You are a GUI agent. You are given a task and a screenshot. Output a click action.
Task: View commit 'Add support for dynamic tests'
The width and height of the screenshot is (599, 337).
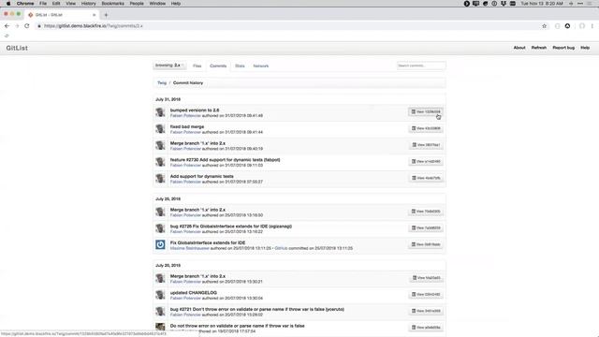[x=426, y=178]
